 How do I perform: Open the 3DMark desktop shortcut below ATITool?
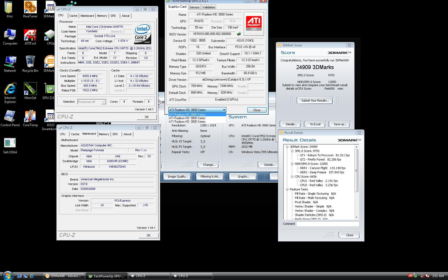49,64
